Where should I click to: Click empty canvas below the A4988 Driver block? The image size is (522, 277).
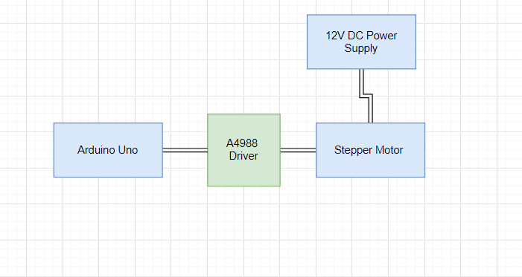click(x=244, y=229)
